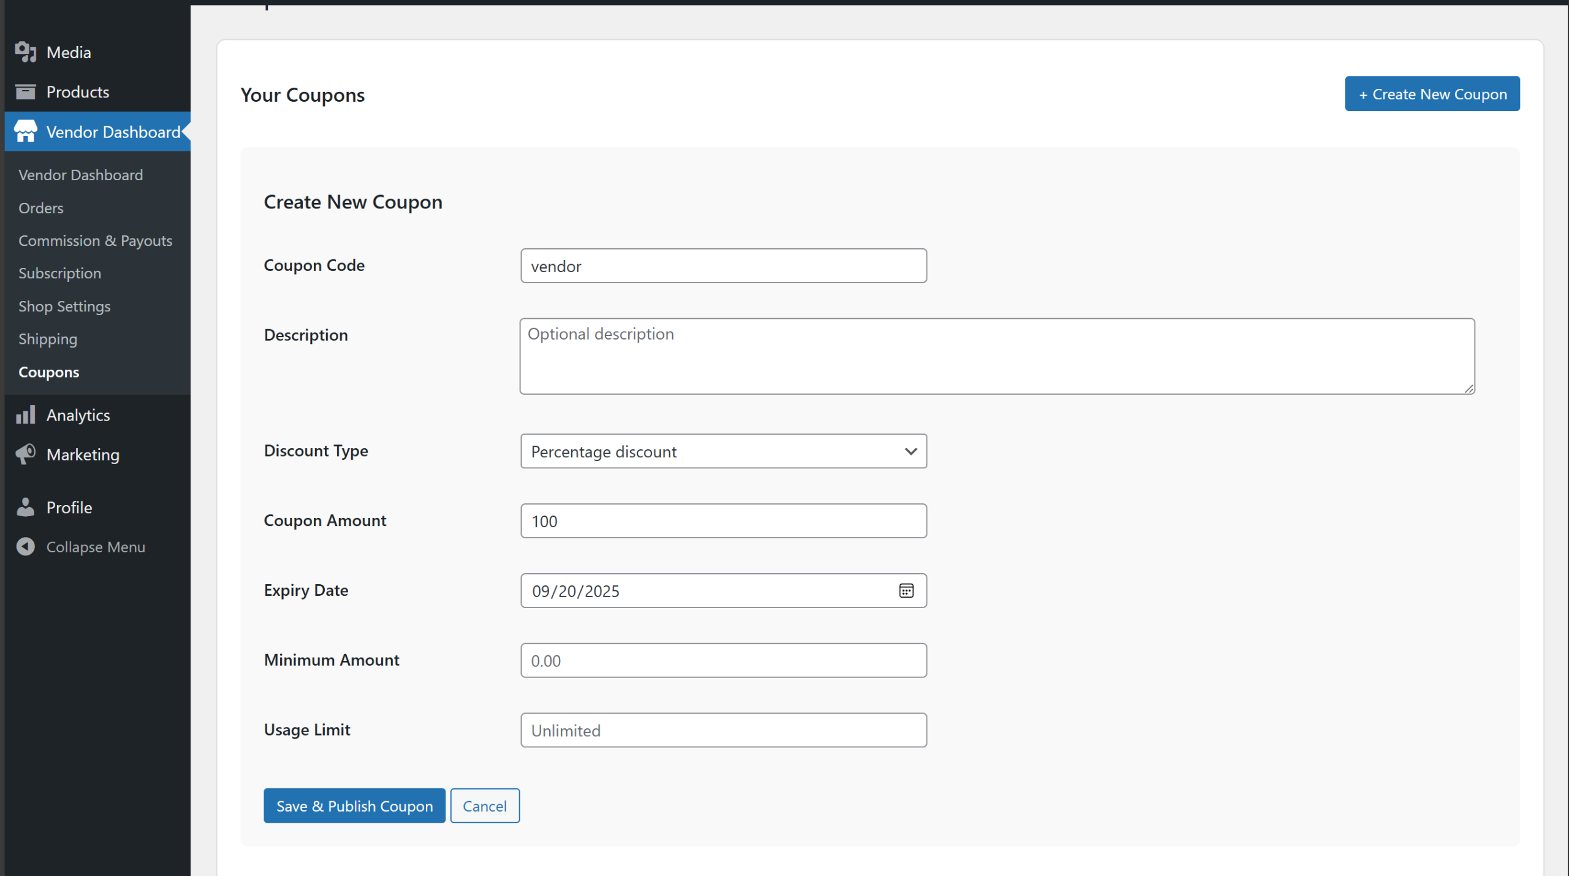1569x876 pixels.
Task: Click Save & Publish Coupon
Action: tap(354, 806)
